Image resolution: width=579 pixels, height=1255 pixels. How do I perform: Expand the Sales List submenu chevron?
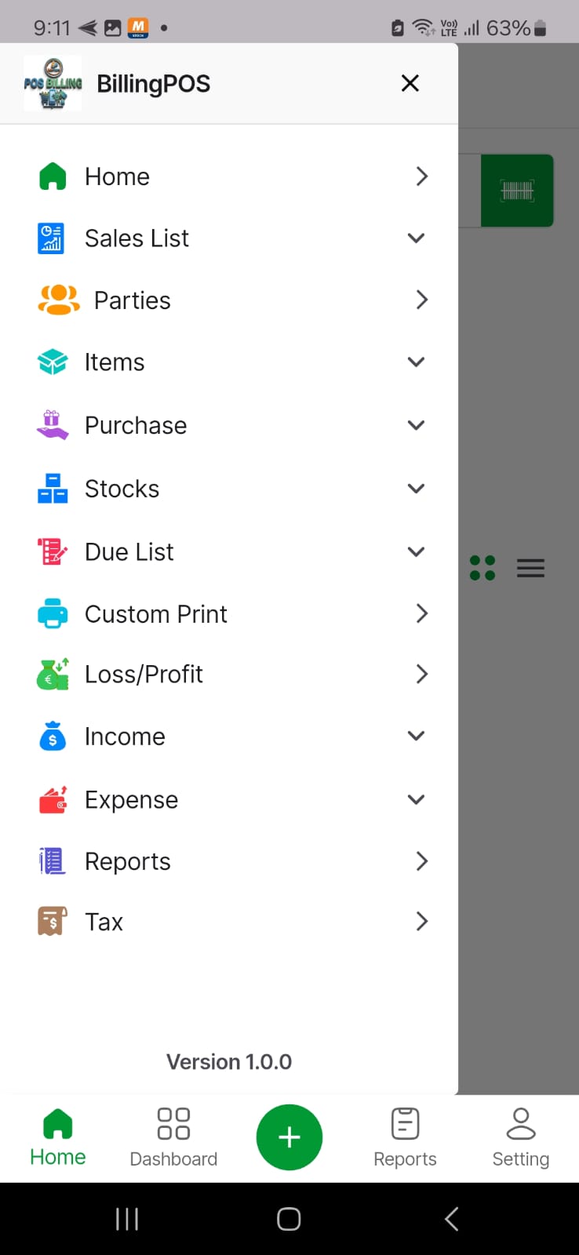[x=417, y=238]
